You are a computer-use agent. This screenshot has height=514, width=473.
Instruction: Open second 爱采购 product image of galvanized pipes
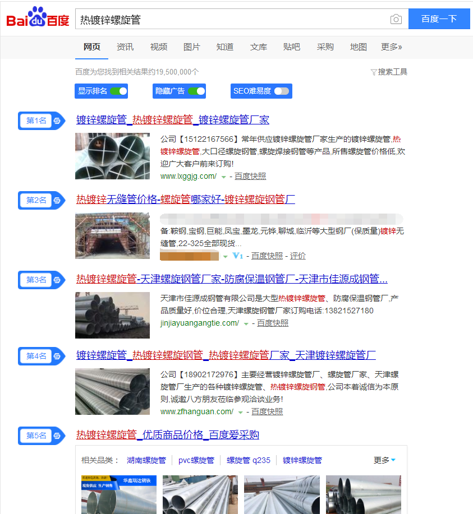coord(200,494)
